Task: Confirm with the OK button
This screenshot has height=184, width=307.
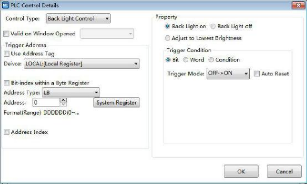Action: coord(241,171)
